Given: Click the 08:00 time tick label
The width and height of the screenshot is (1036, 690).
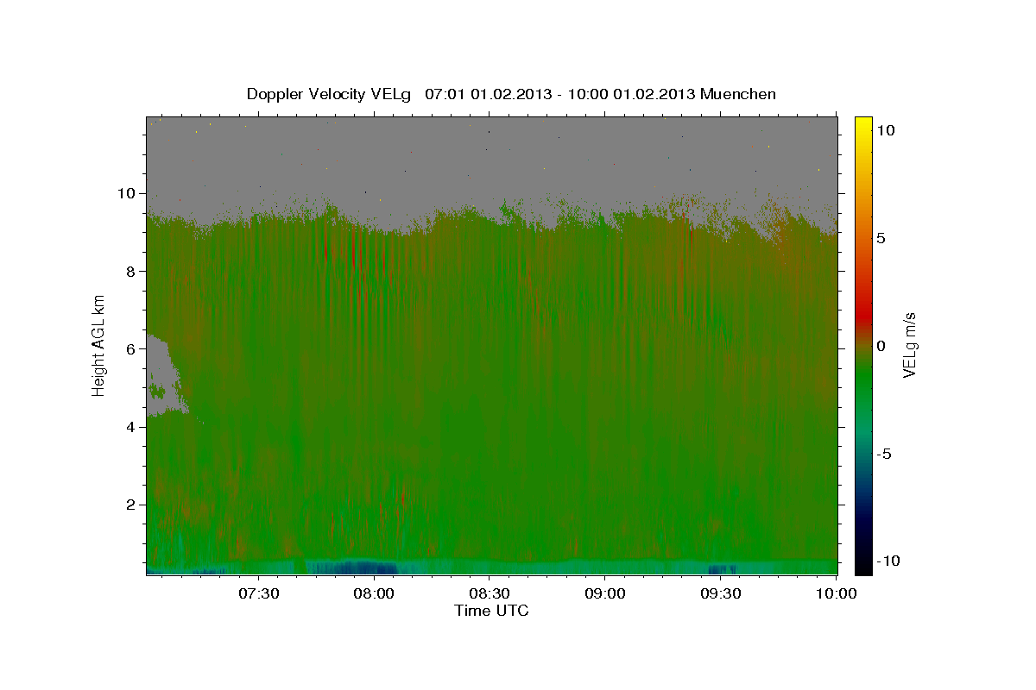Looking at the screenshot, I should click(374, 593).
